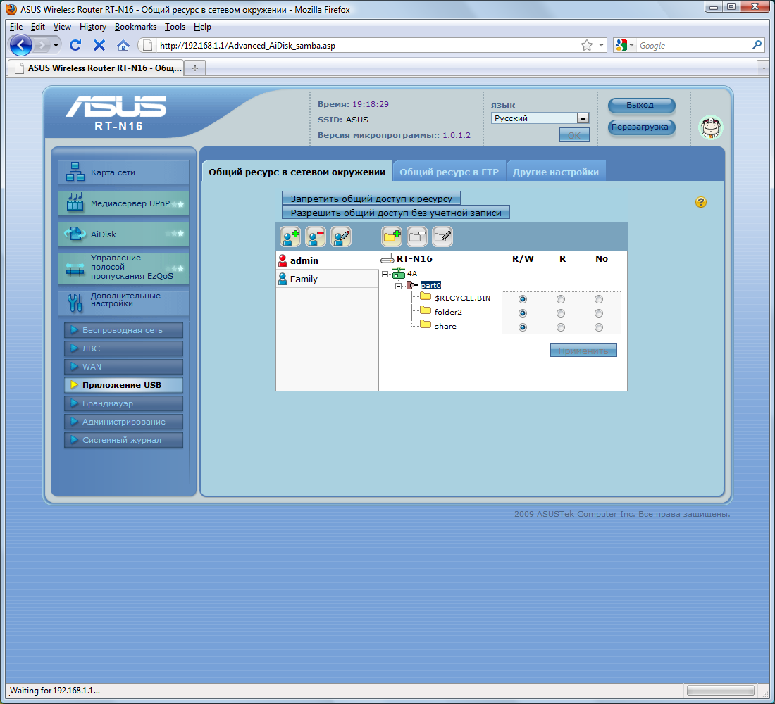
Task: Set folder2 permission to R/W
Action: pos(523,313)
